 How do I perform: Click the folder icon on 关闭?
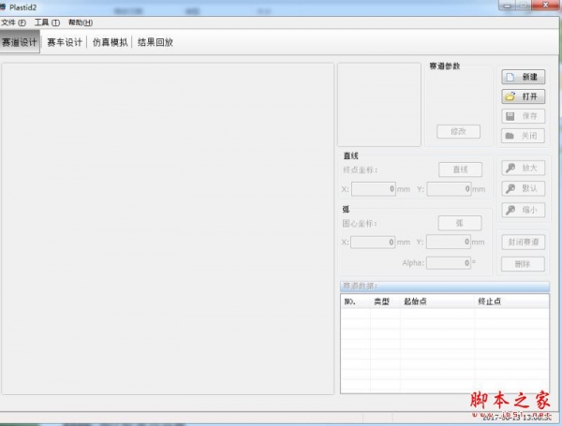pyautogui.click(x=510, y=136)
